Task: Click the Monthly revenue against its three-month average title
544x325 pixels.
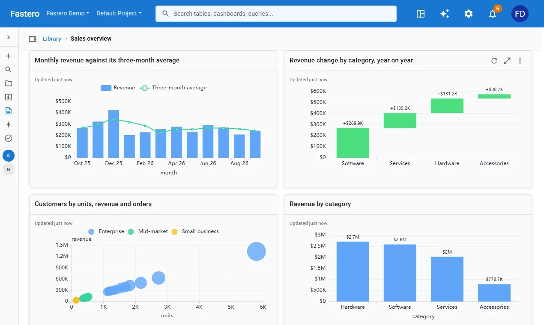Action: point(107,60)
